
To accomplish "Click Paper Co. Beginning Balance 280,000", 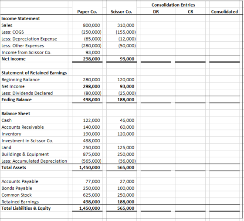I will [x=91, y=79].
